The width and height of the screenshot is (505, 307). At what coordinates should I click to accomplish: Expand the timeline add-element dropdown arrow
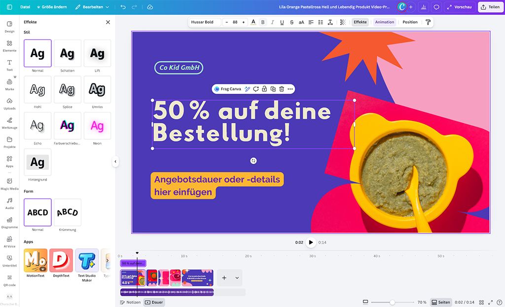click(238, 277)
